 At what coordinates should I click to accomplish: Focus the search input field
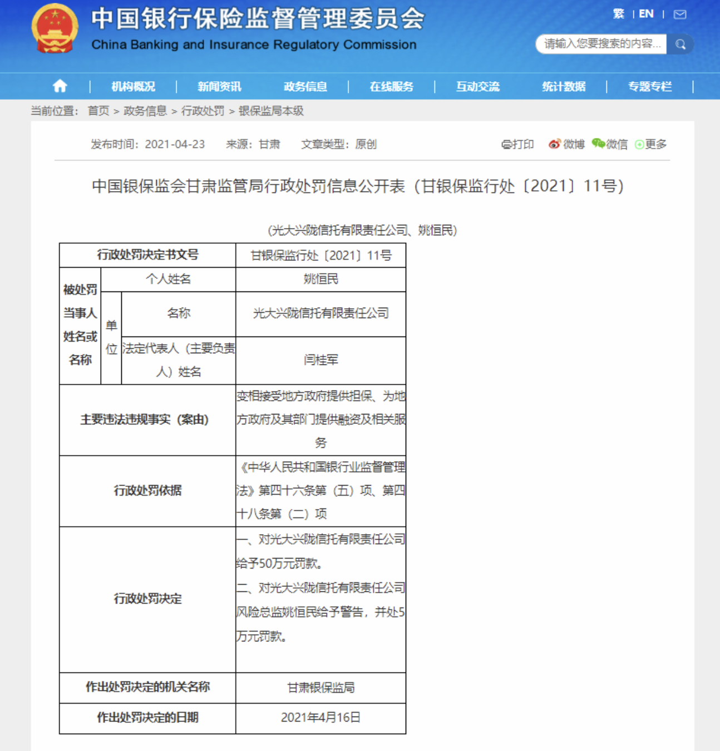[x=601, y=44]
